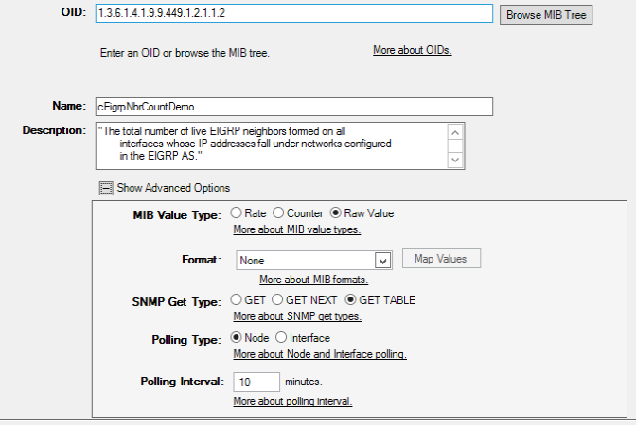Viewport: 636px width, 425px height.
Task: Click the Polling Interval minutes field
Action: click(x=256, y=382)
